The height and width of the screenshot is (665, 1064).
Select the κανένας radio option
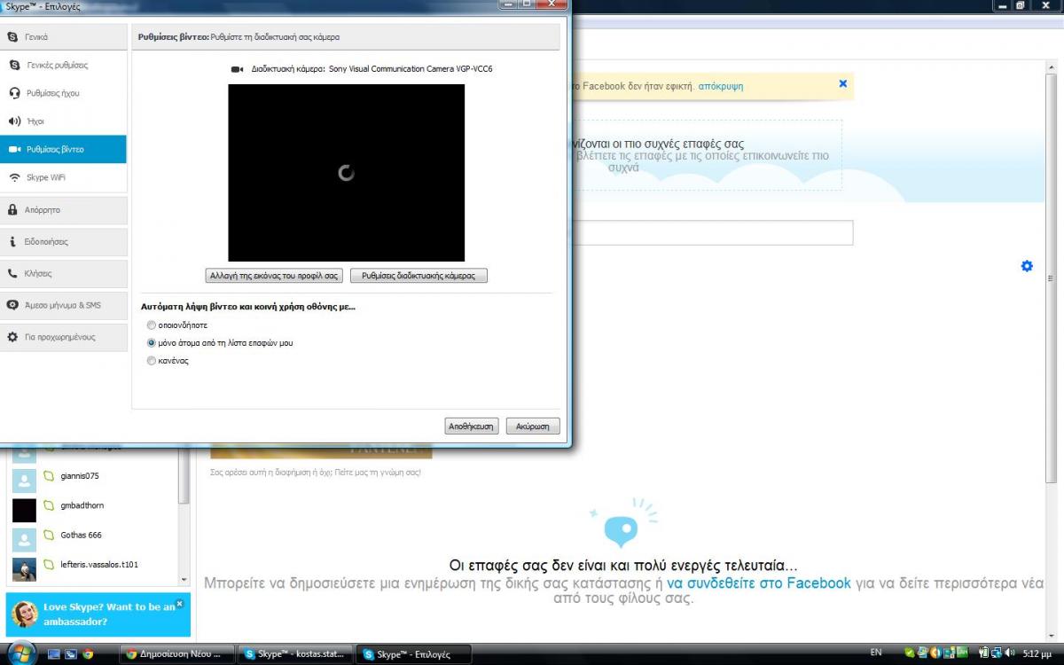(x=152, y=361)
